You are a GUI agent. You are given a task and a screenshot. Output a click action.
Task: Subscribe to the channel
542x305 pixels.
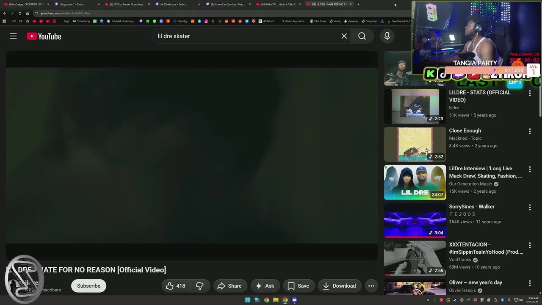88,286
